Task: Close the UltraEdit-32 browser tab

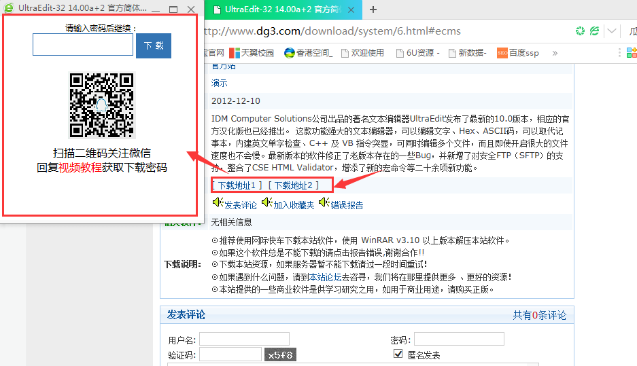Action: coord(351,10)
